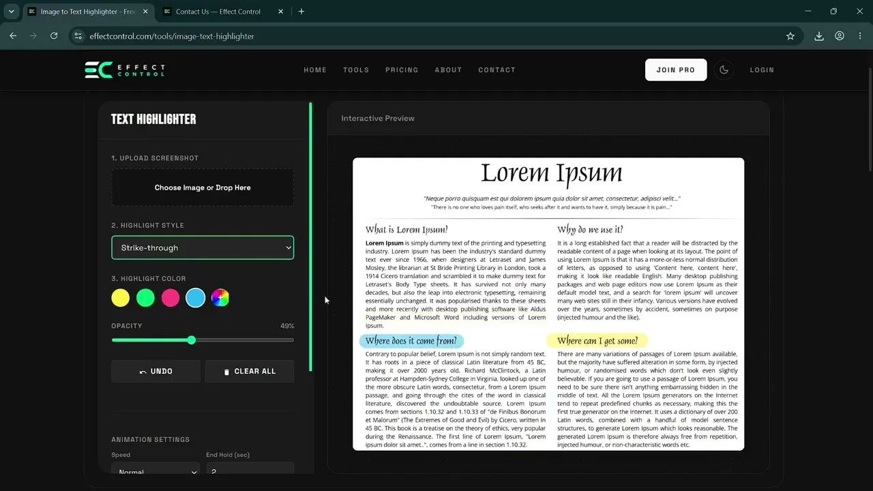Open PRICING page

402,70
